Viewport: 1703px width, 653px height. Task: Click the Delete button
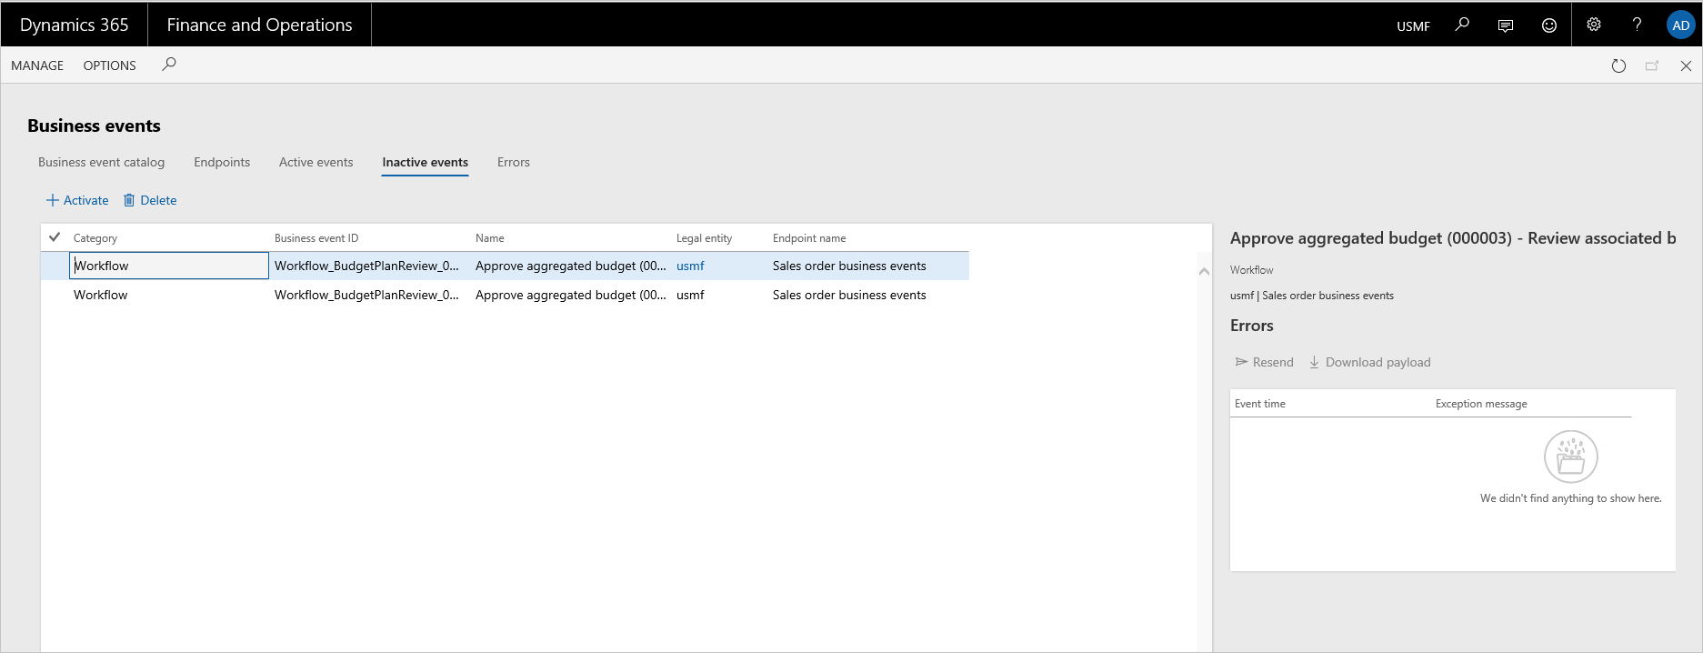coord(150,200)
